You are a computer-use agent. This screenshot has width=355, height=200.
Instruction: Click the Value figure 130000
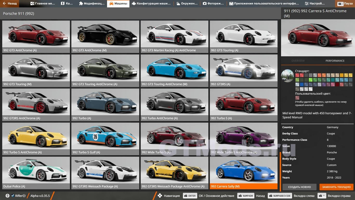[x=331, y=146]
